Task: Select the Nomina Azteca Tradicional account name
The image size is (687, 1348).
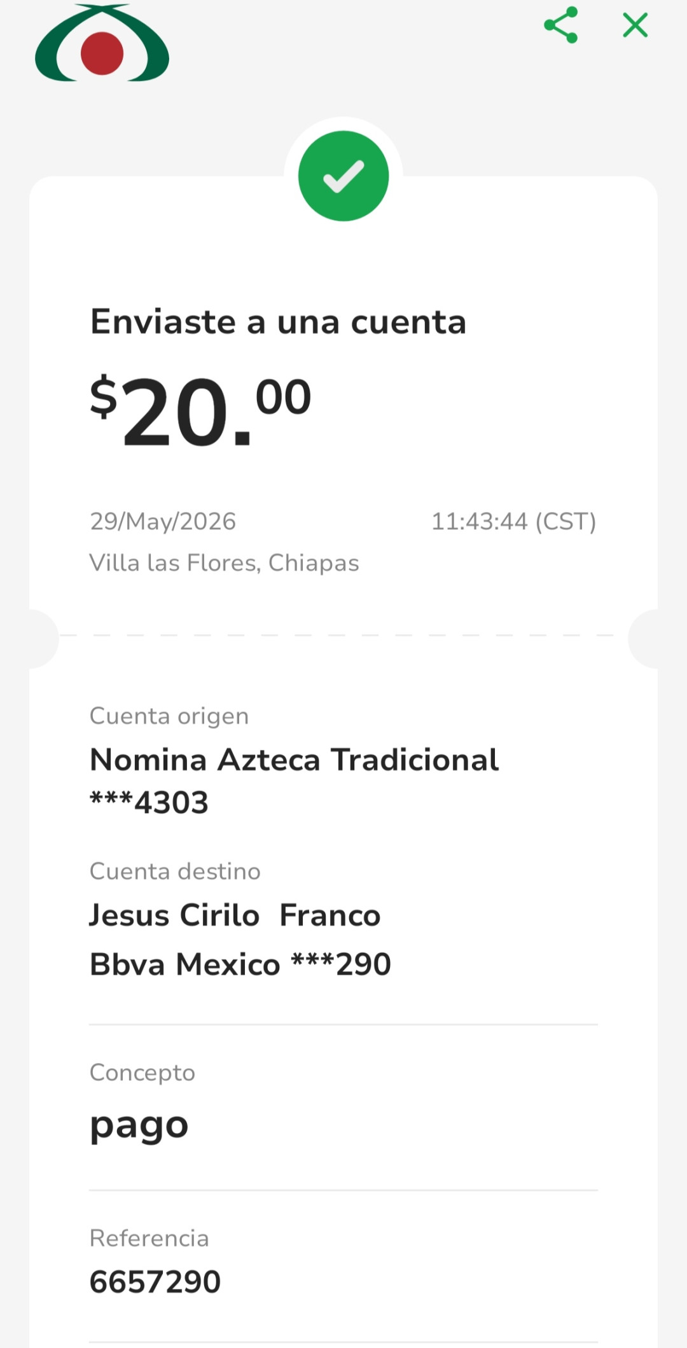Action: 295,760
